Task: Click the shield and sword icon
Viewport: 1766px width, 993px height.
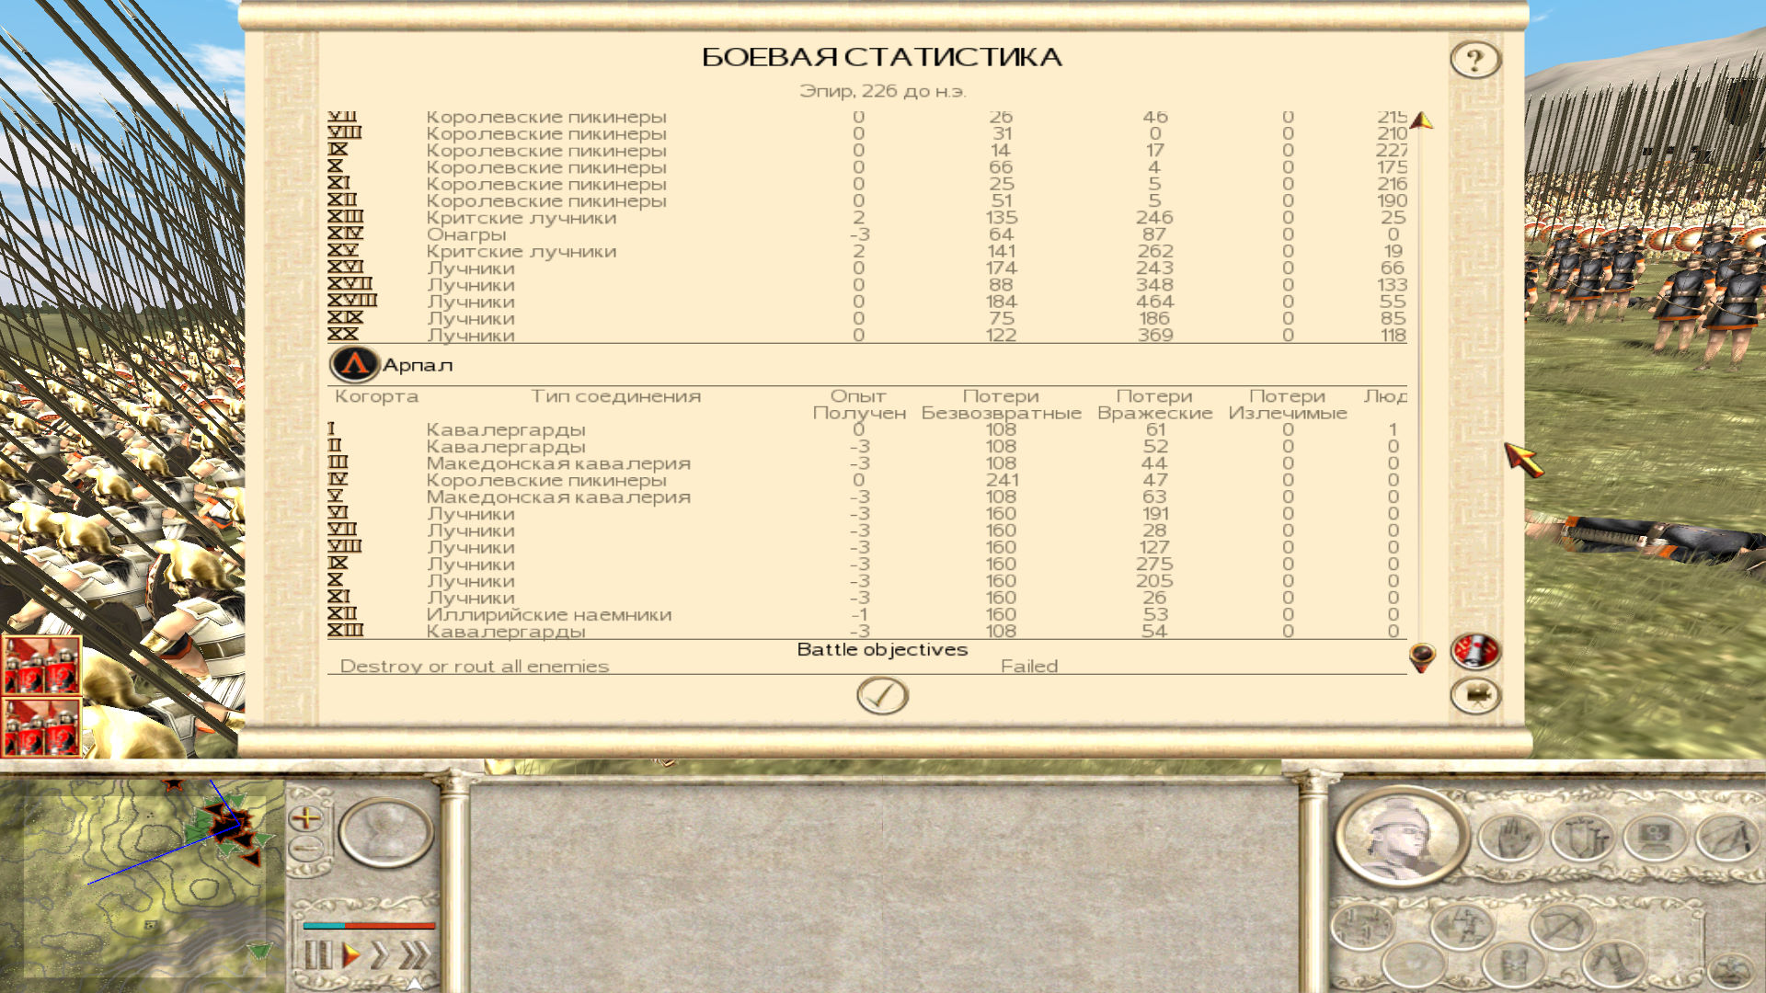Action: [1583, 839]
